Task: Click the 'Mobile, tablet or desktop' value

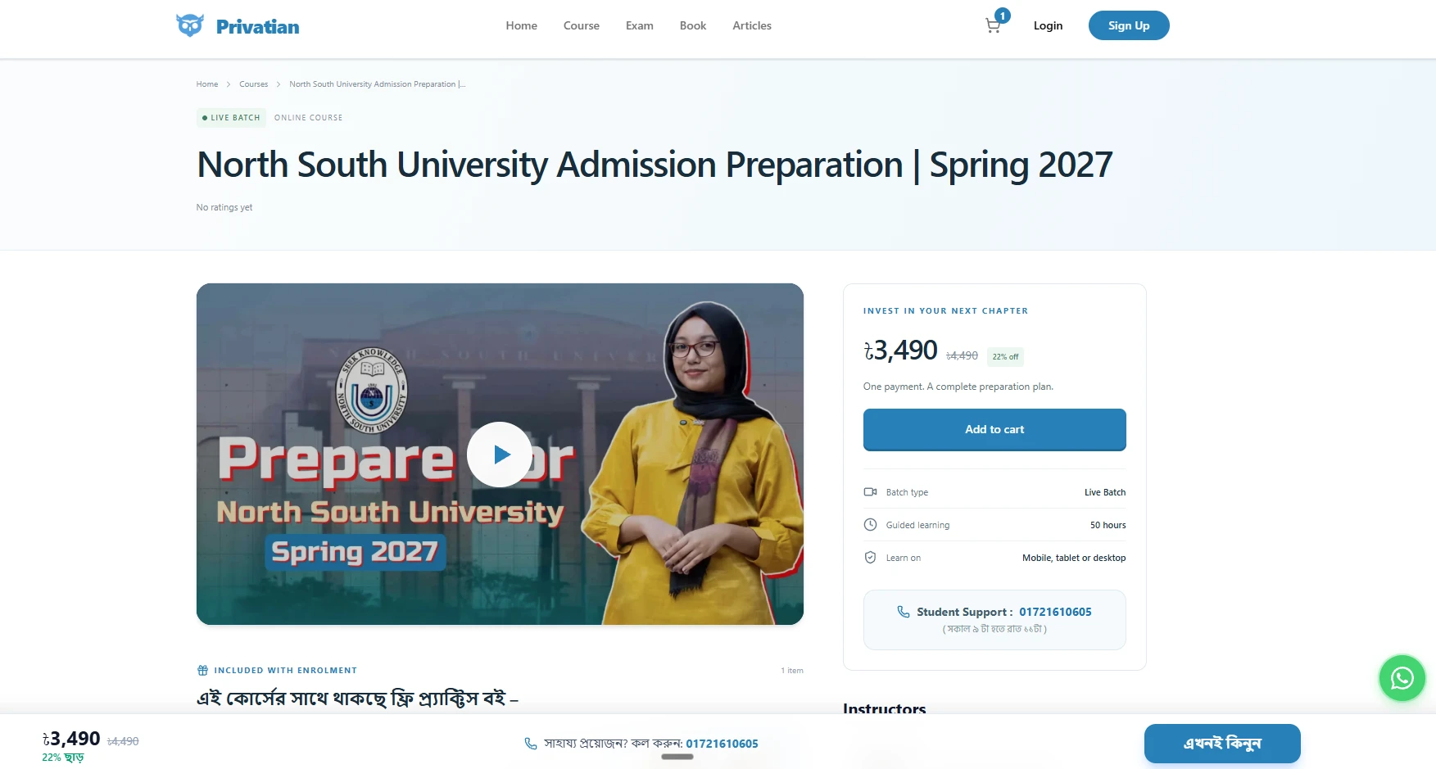Action: tap(1074, 558)
